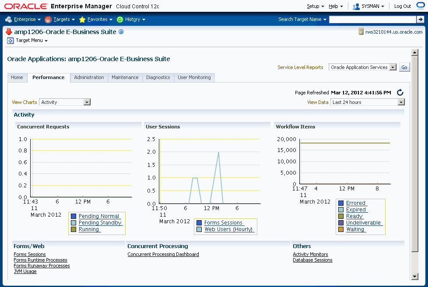
Task: Click inside the Search Target Name field
Action: [x=372, y=19]
